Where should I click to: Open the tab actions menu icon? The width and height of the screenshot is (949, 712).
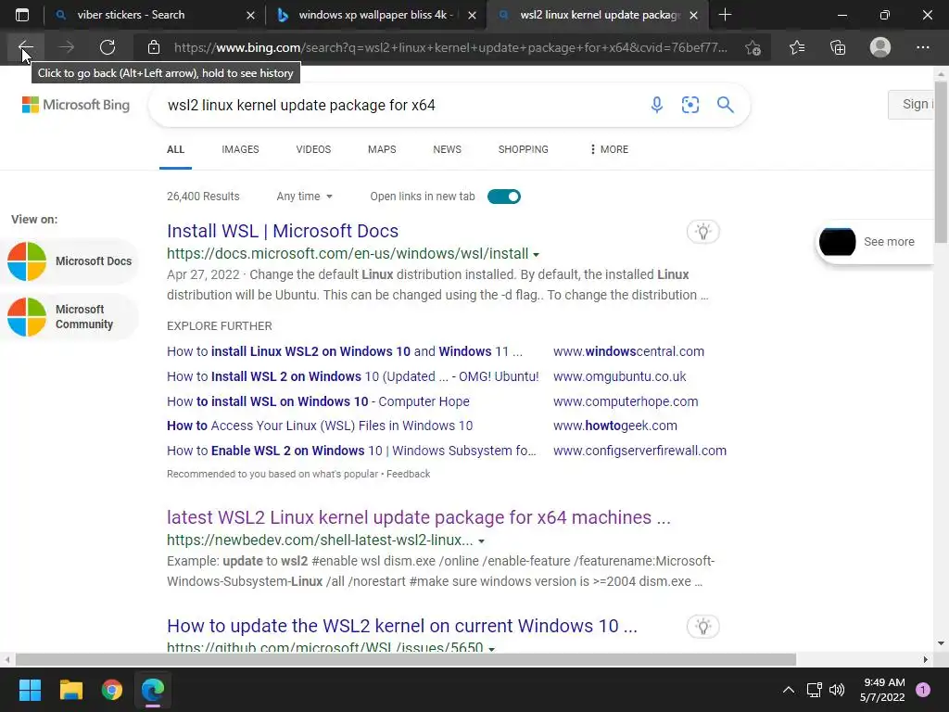[x=22, y=15]
